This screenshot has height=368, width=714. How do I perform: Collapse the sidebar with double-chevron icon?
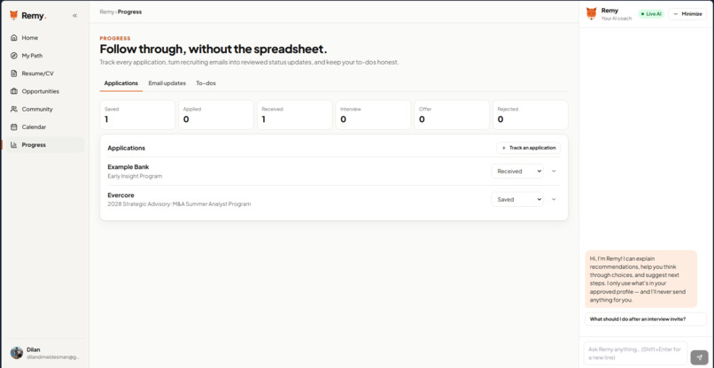[x=74, y=15]
